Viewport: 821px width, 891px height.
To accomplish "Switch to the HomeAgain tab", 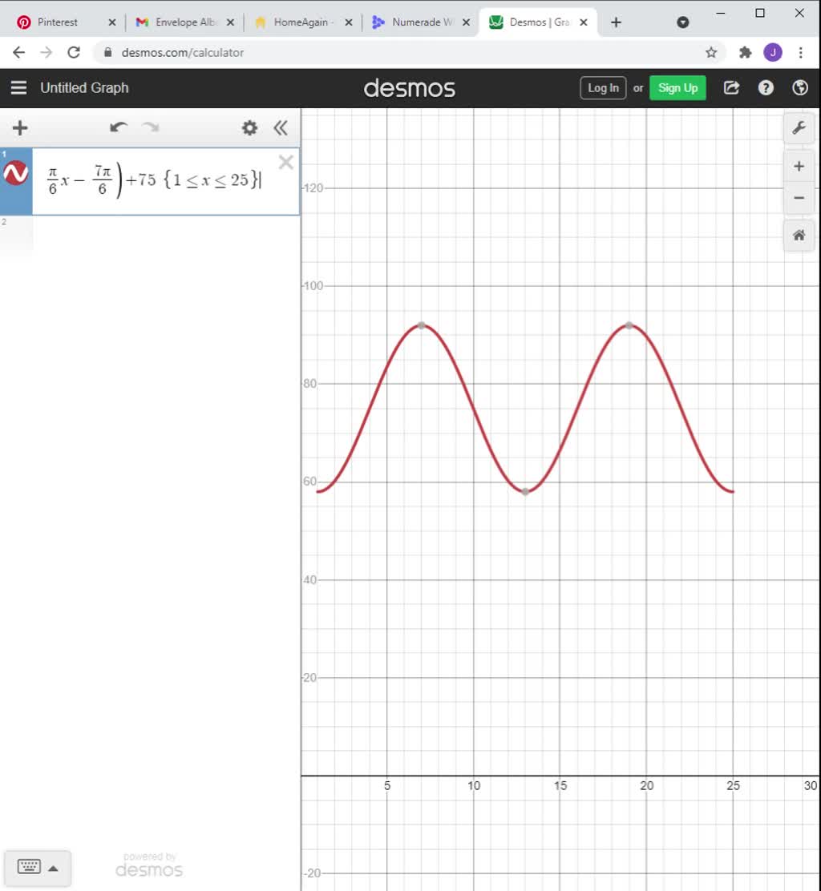I will (x=301, y=22).
